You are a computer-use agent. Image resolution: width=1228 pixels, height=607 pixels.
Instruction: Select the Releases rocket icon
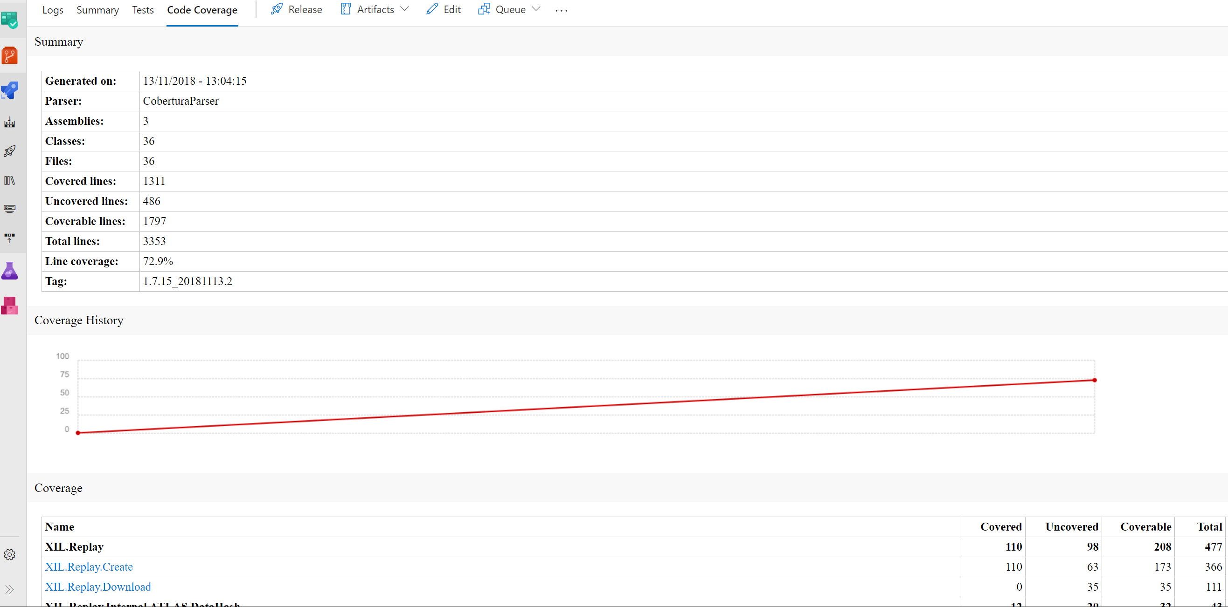coord(10,151)
